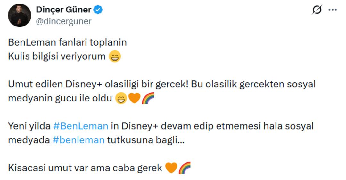Click the blue verified badge
The height and width of the screenshot is (180, 346).
98,10
